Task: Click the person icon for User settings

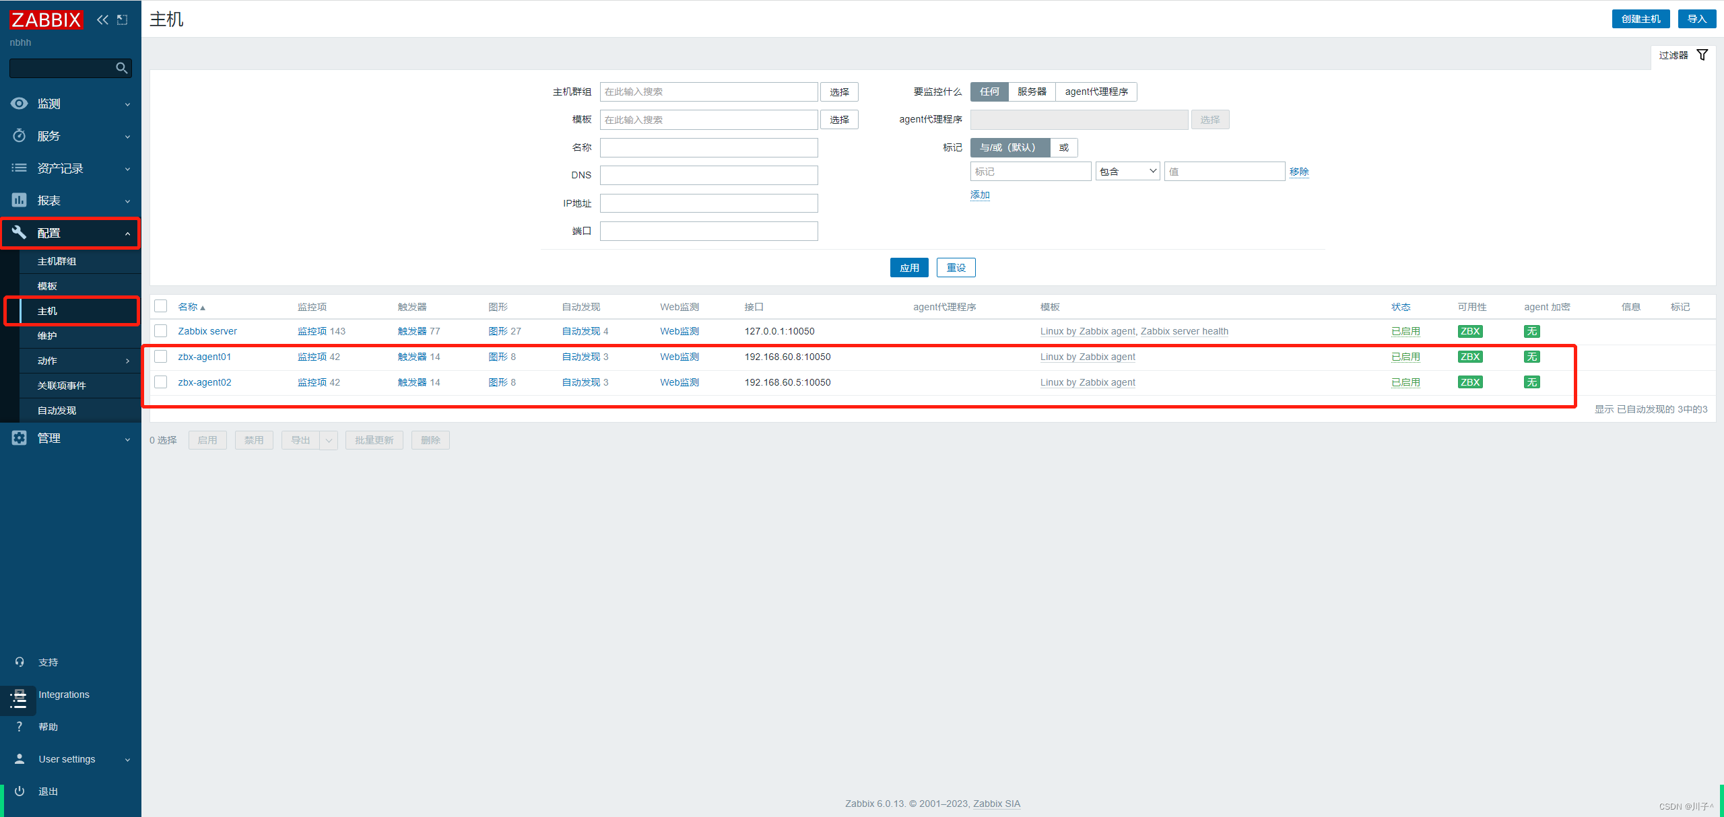Action: (x=20, y=759)
